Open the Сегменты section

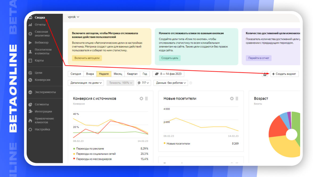(x=42, y=104)
